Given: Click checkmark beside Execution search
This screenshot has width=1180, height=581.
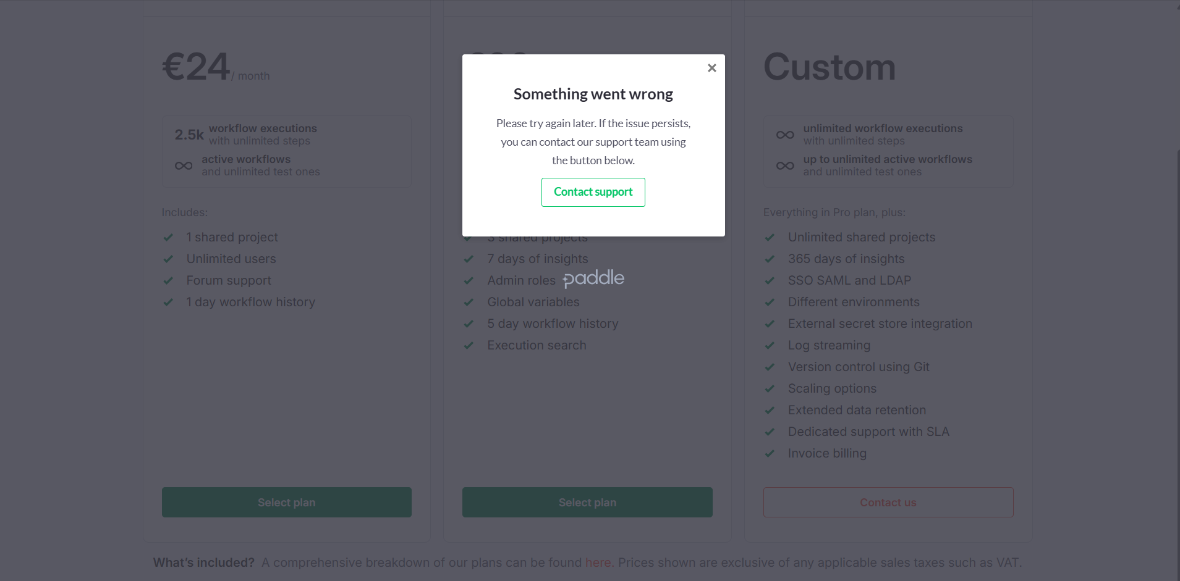Looking at the screenshot, I should click(x=469, y=345).
